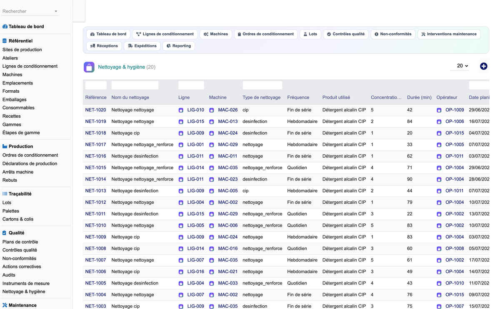
Task: Click the Référentiel database icon in the sidebar
Action: point(5,41)
